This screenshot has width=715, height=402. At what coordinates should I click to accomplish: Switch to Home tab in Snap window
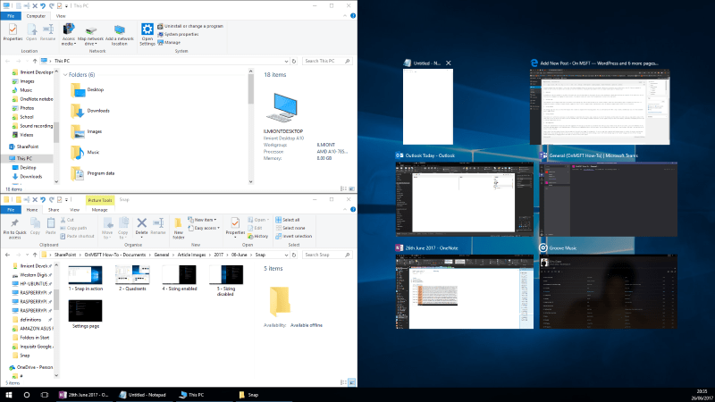[32, 210]
